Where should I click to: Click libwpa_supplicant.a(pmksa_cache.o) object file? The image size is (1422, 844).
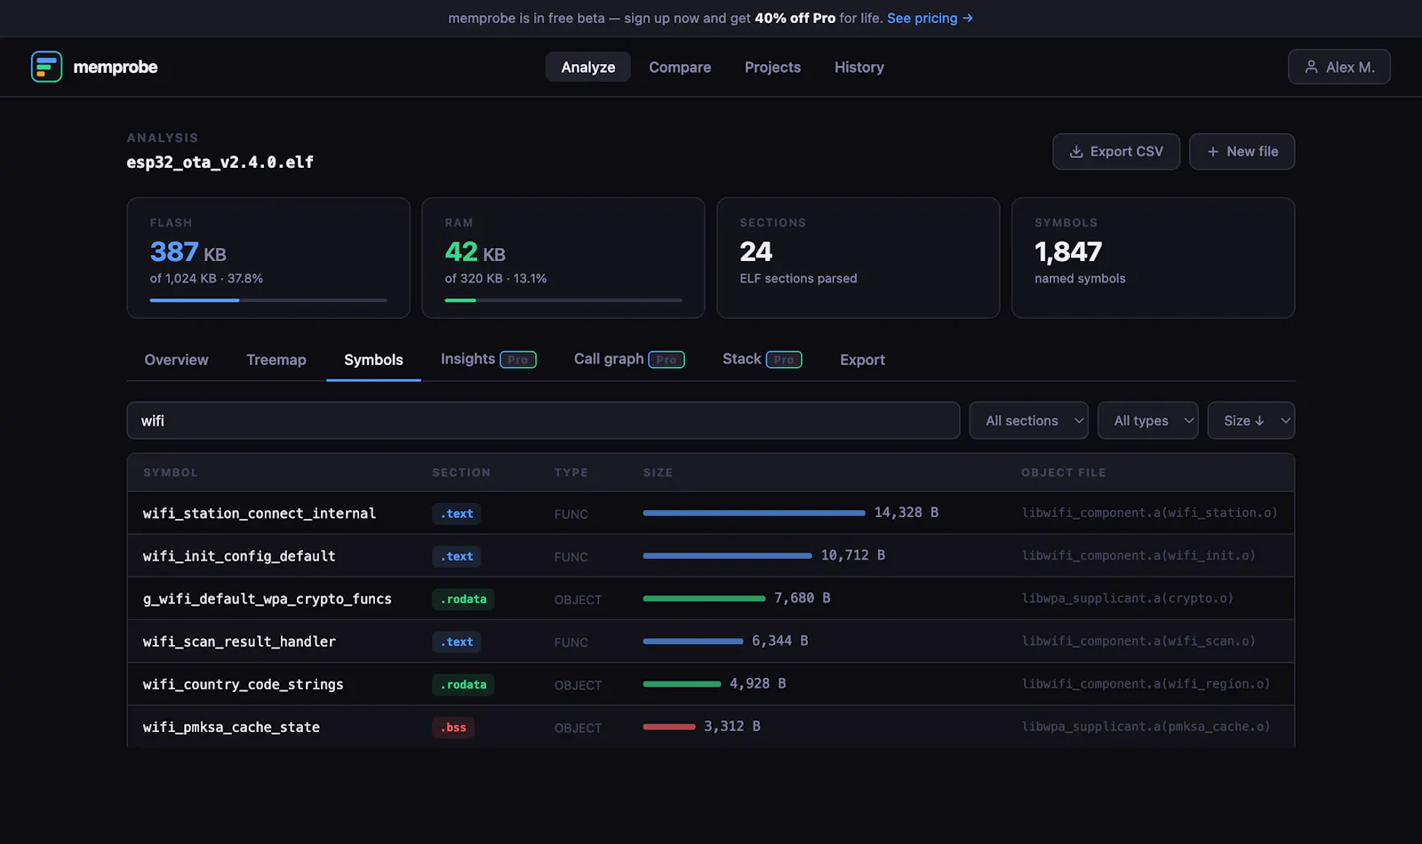1146,726
